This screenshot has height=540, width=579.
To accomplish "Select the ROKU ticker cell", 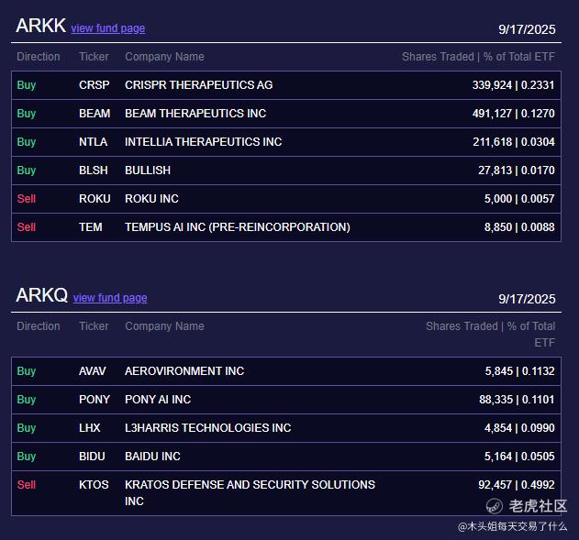I will pyautogui.click(x=95, y=199).
